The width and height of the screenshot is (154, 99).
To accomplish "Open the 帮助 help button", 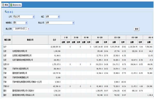I will 5,5.
